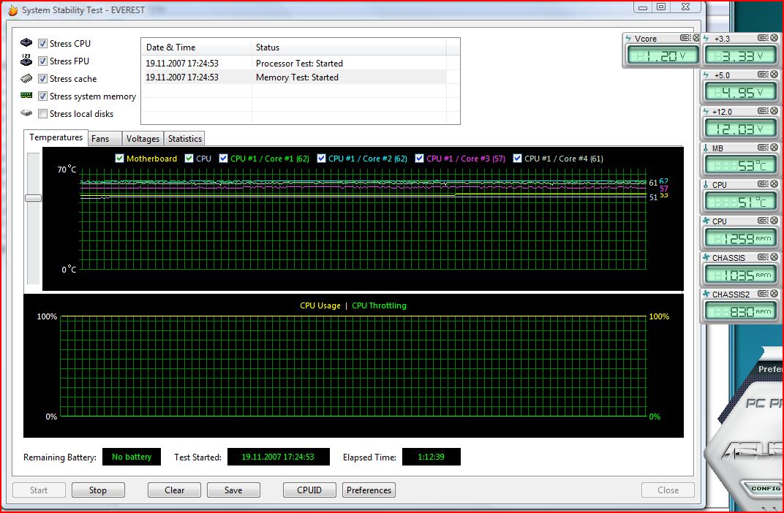The image size is (784, 513).
Task: Click the hard disk icon beside Stress local disks
Action: tap(26, 113)
